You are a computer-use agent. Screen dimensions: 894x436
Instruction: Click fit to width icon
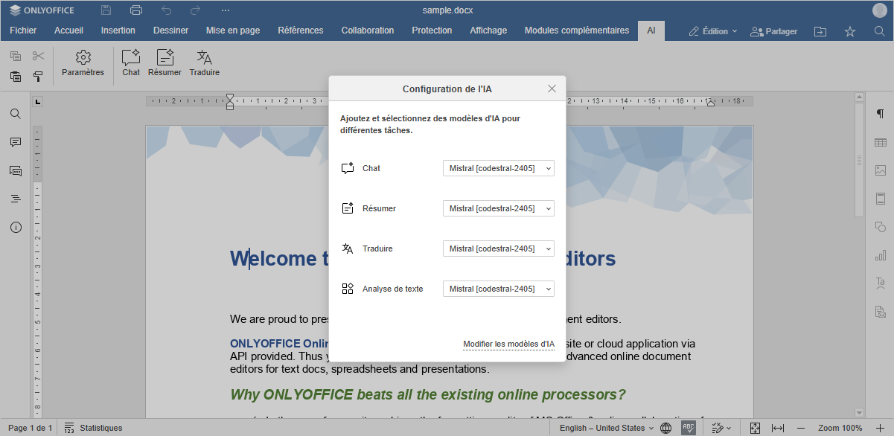pos(778,428)
